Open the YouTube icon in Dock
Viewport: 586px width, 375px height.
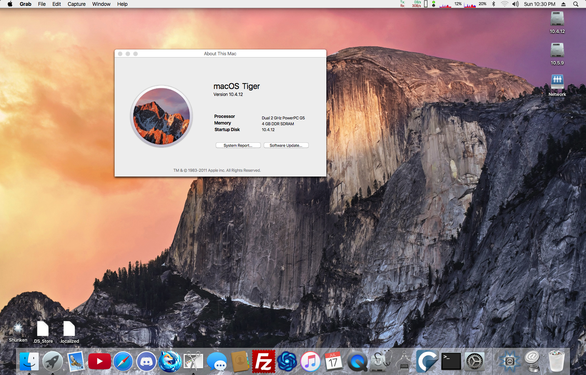pos(100,361)
